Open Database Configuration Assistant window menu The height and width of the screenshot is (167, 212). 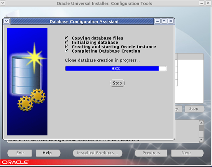coord(7,21)
